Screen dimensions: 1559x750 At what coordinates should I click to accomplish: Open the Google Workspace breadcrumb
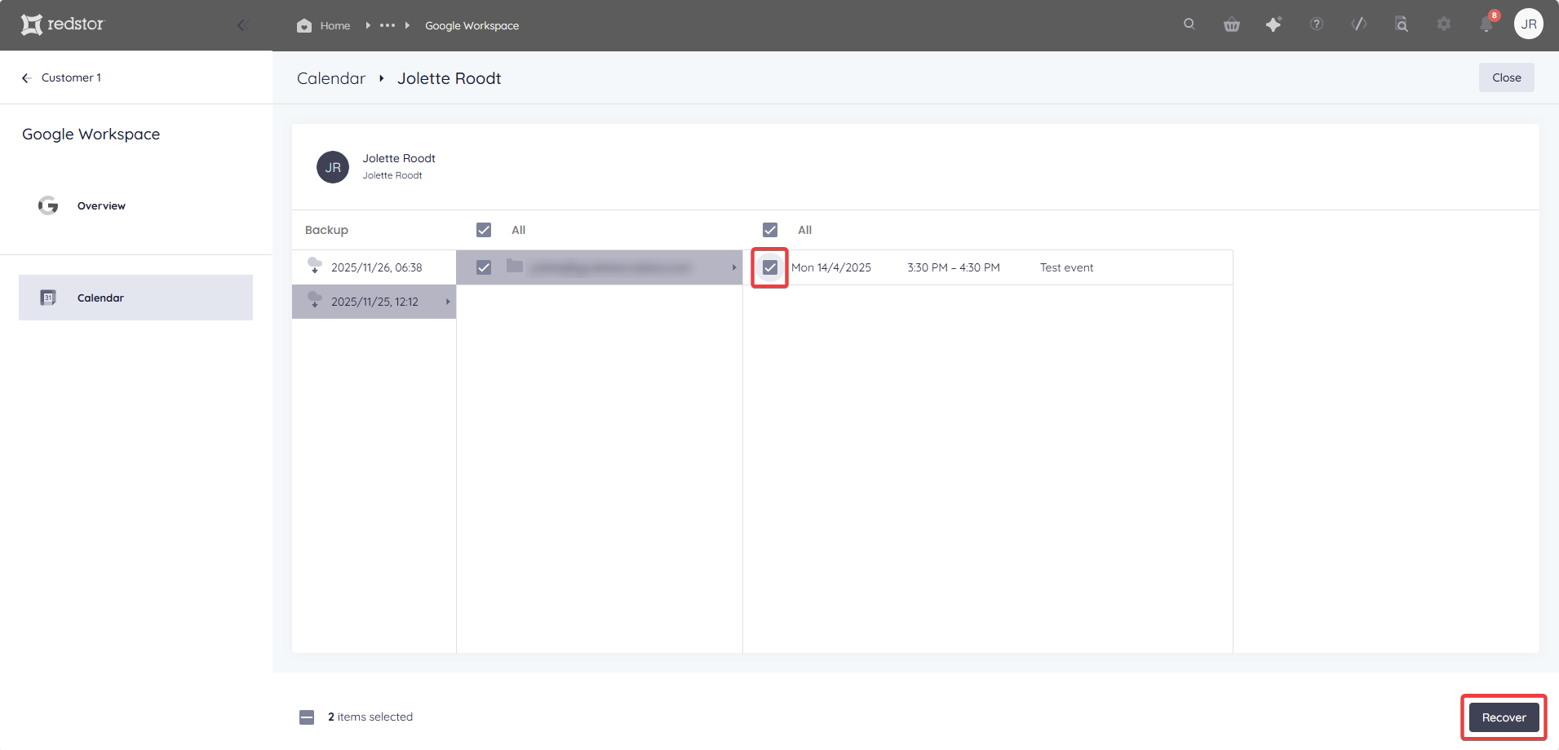click(472, 25)
